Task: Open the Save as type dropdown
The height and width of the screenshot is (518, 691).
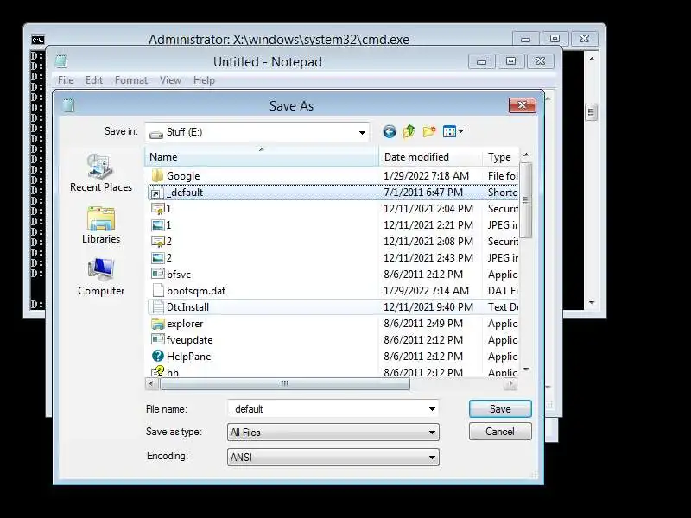Action: click(333, 433)
